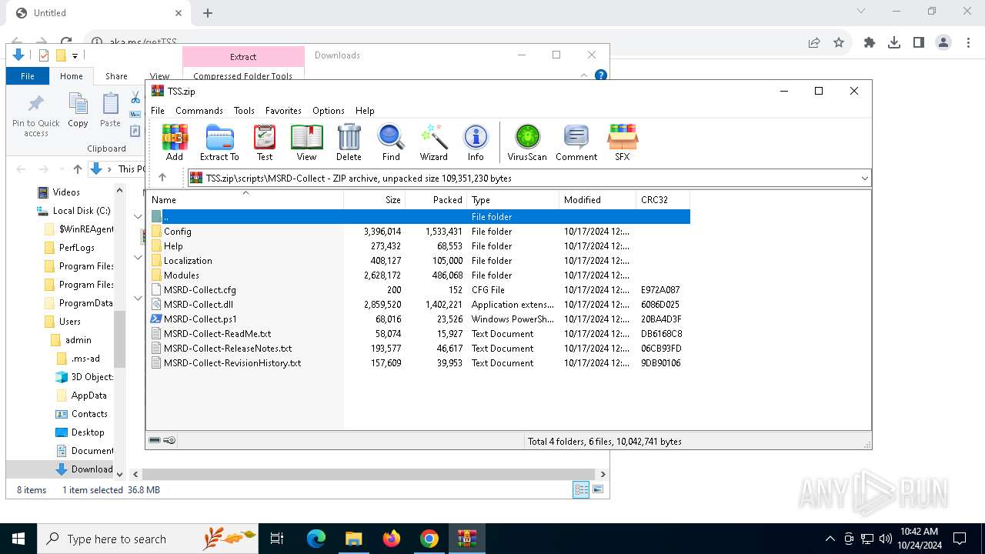The image size is (985, 554).
Task: Open Explorer File tab
Action: coord(28,76)
